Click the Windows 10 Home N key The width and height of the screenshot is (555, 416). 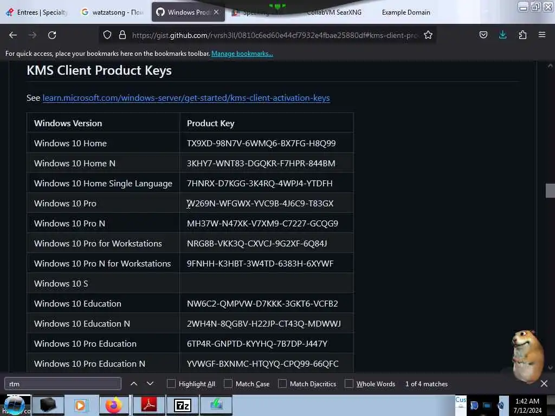[x=261, y=164]
